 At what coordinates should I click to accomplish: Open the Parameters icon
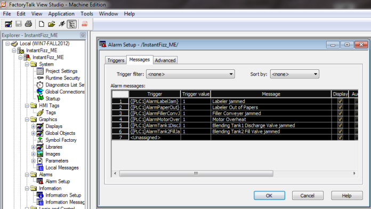coord(40,160)
